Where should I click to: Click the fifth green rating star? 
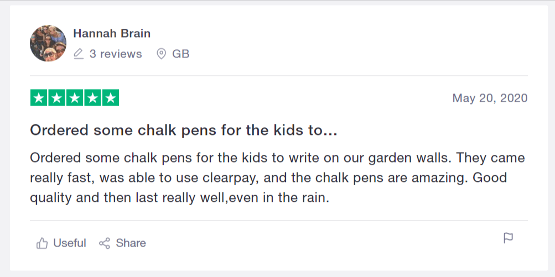point(111,98)
